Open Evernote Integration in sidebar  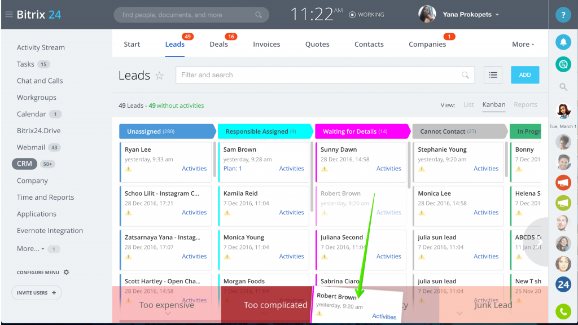coord(50,231)
